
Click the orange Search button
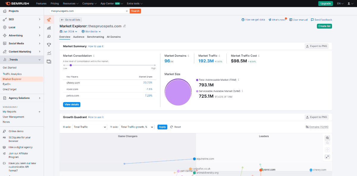click(x=135, y=11)
